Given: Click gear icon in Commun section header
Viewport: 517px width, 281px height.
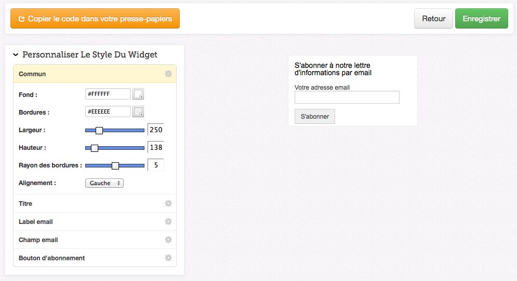Looking at the screenshot, I should coord(168,74).
